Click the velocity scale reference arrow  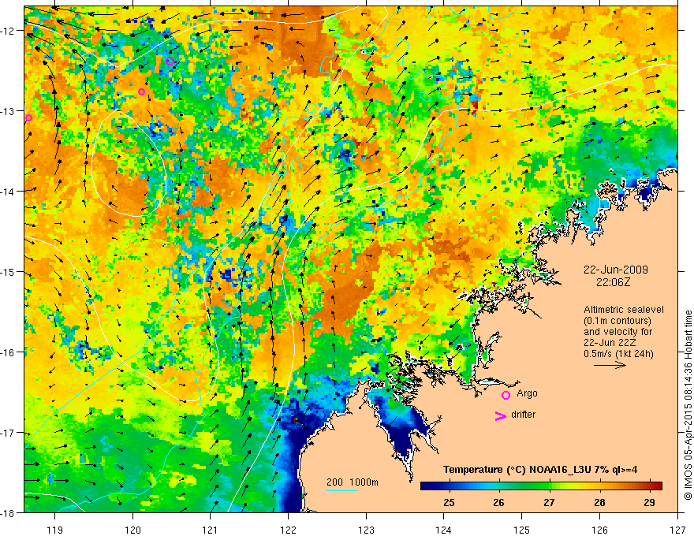click(610, 365)
